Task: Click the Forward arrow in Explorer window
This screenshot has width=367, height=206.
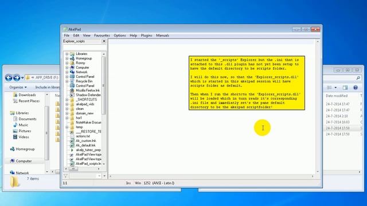Action: (17, 78)
